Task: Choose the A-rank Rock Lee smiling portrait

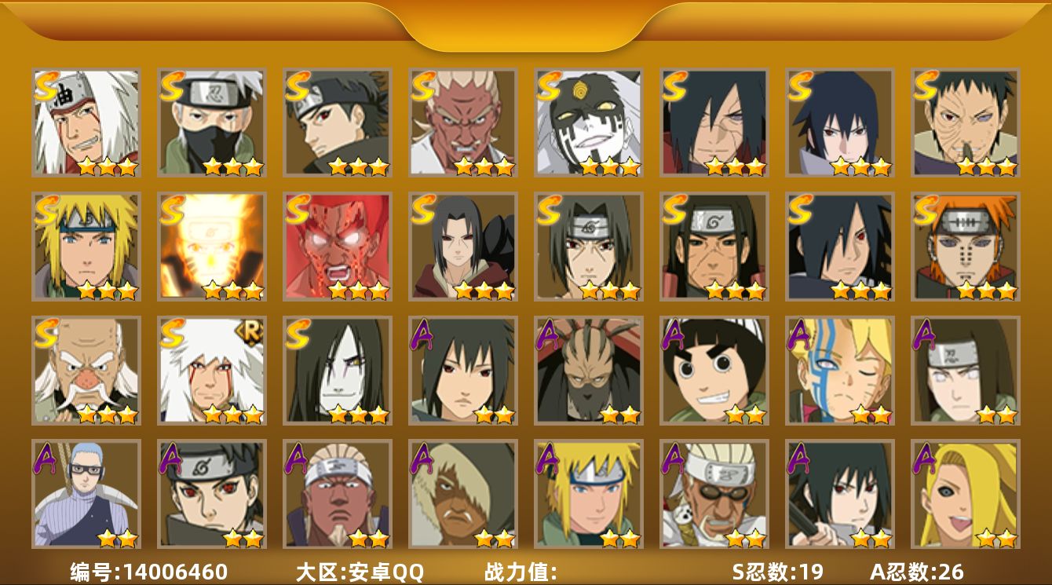Action: coord(714,370)
